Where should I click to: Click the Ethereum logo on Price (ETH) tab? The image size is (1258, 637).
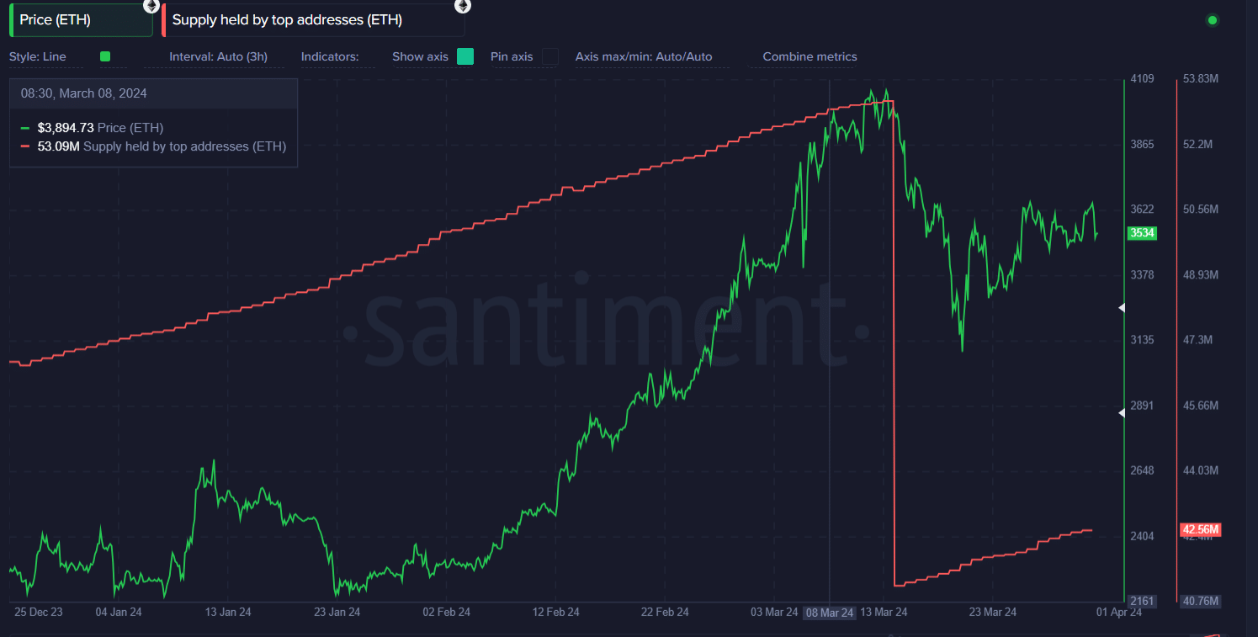151,6
